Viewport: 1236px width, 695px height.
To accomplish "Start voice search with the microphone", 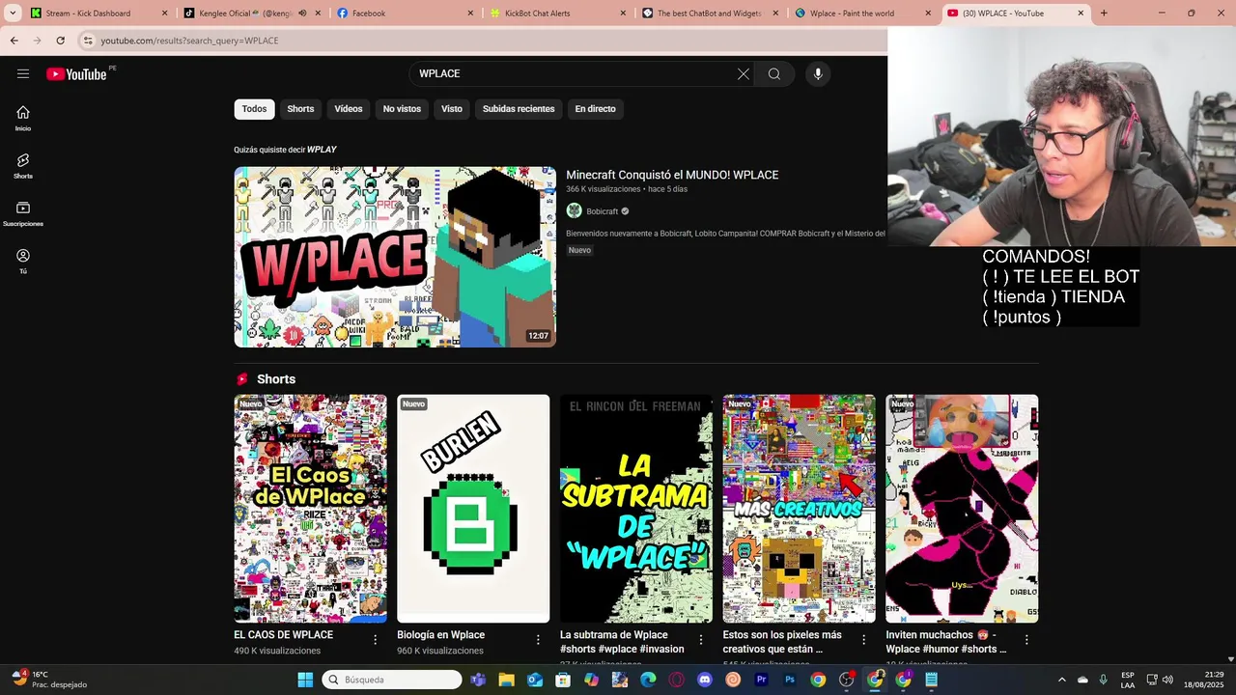I will 818,74.
